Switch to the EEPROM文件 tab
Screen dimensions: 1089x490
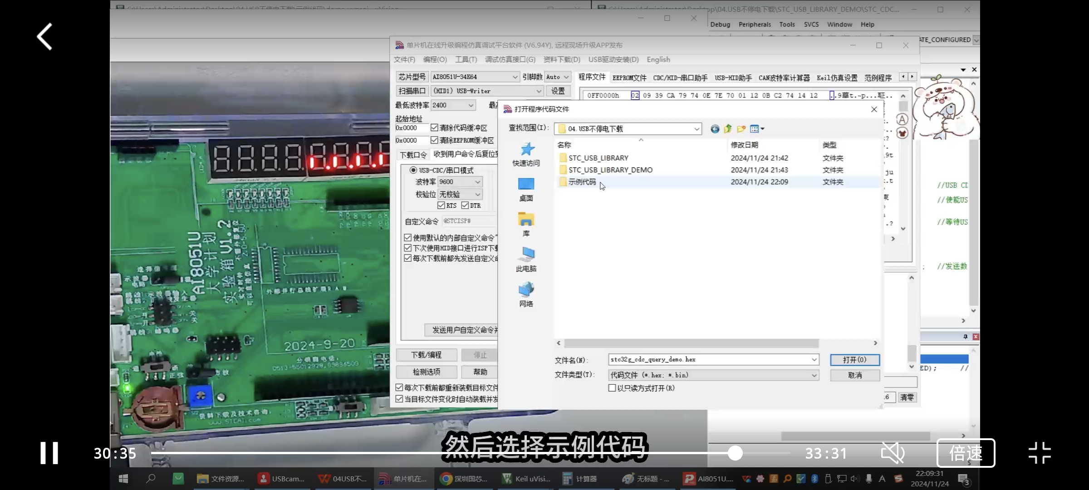pyautogui.click(x=629, y=78)
